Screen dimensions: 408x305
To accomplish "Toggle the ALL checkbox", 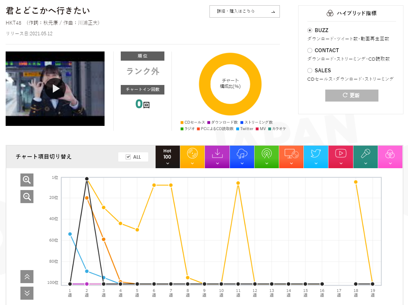I will (128, 157).
